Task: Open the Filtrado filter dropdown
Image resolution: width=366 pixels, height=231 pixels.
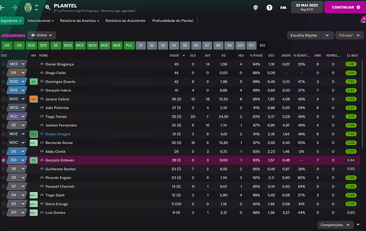Action: click(349, 35)
